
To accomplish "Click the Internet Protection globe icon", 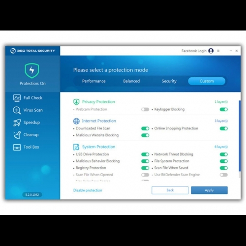I will point(76,121).
